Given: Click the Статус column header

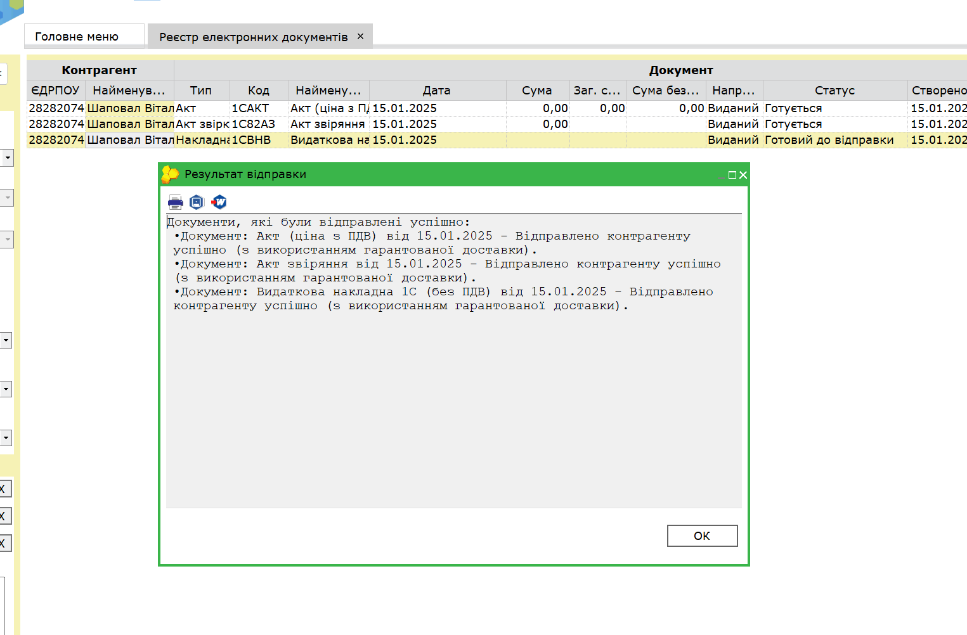Looking at the screenshot, I should (x=834, y=91).
